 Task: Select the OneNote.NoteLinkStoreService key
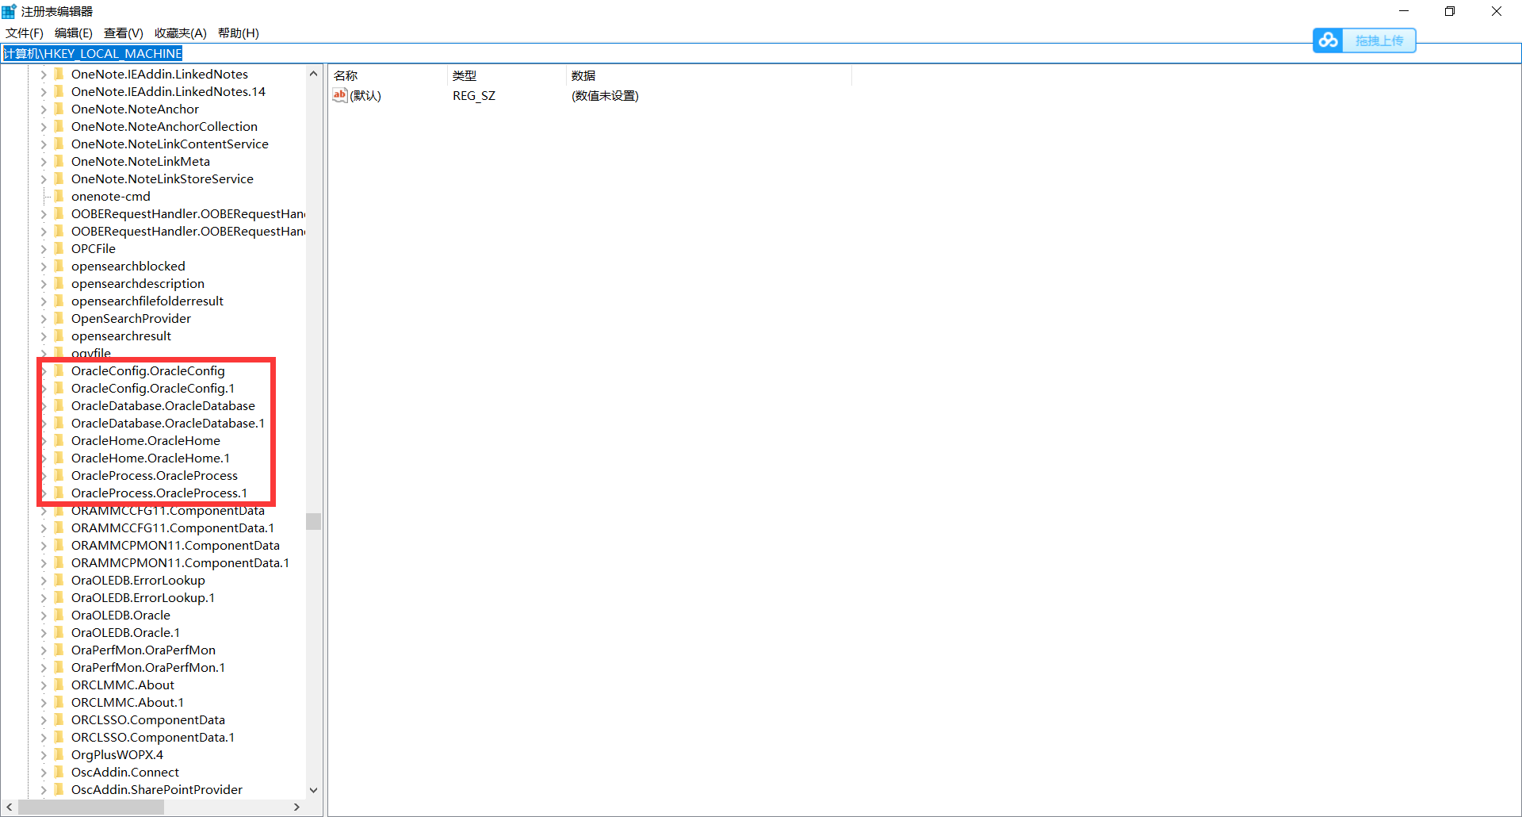coord(163,178)
